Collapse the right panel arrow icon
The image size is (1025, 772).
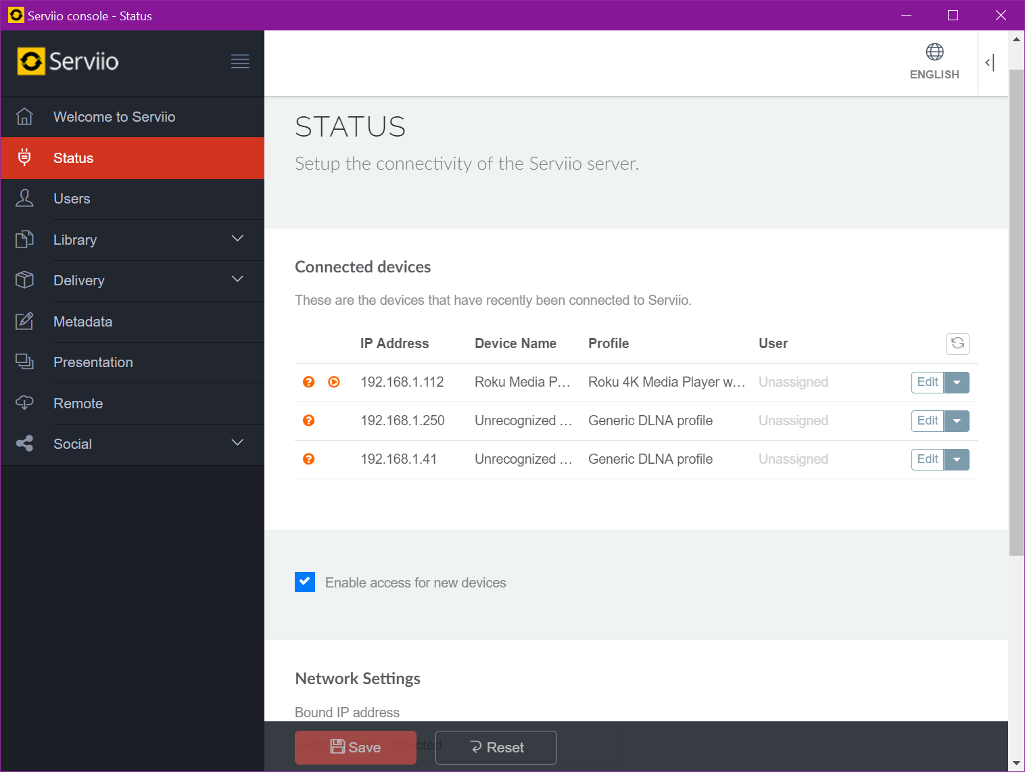point(990,63)
